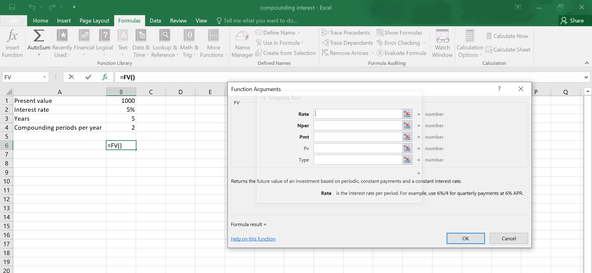This screenshot has height=273, width=592.
Task: Click fx icon beside formula bar
Action: 105,77
